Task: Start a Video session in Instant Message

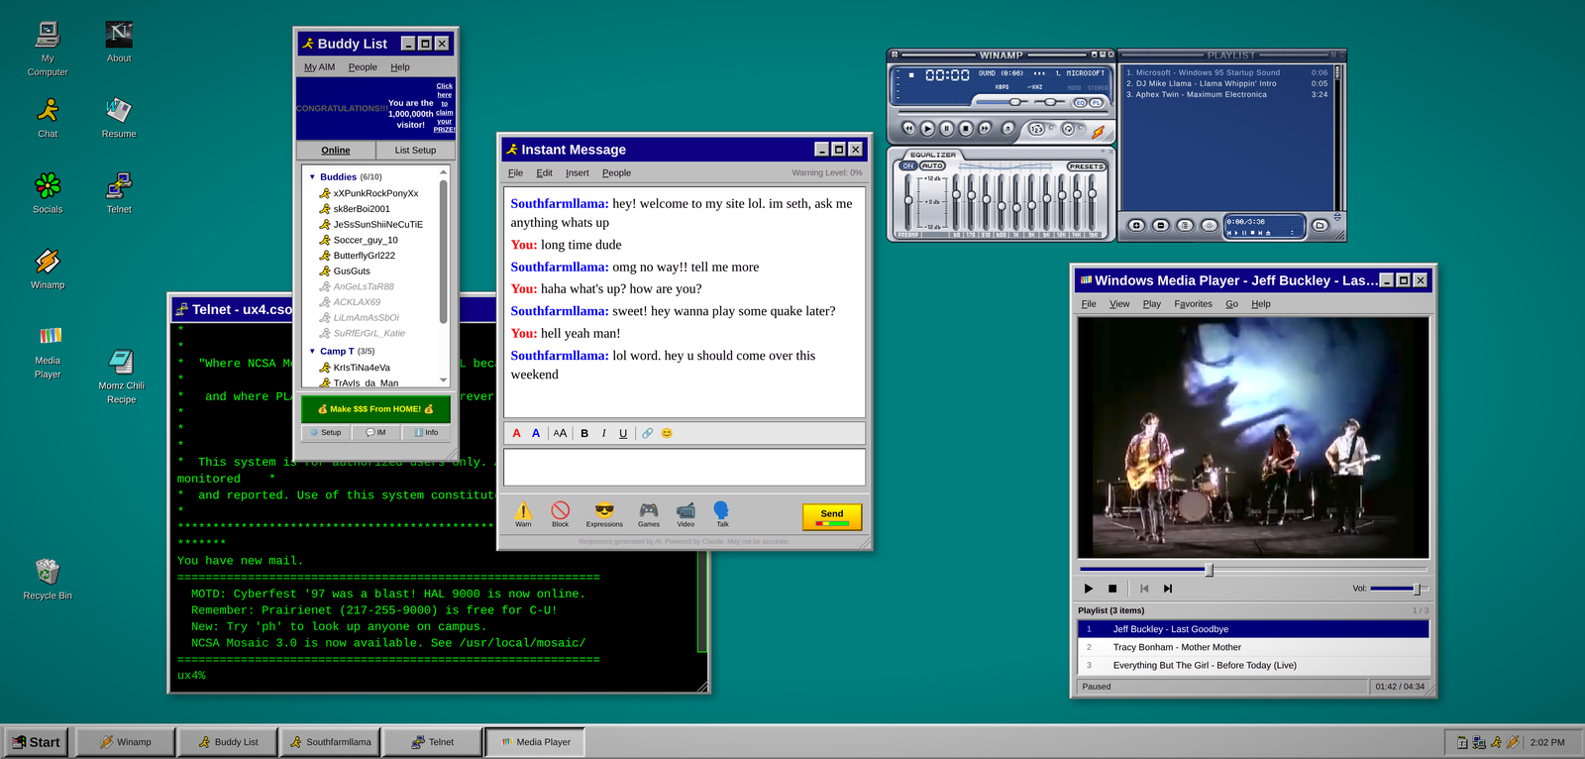Action: pyautogui.click(x=686, y=513)
